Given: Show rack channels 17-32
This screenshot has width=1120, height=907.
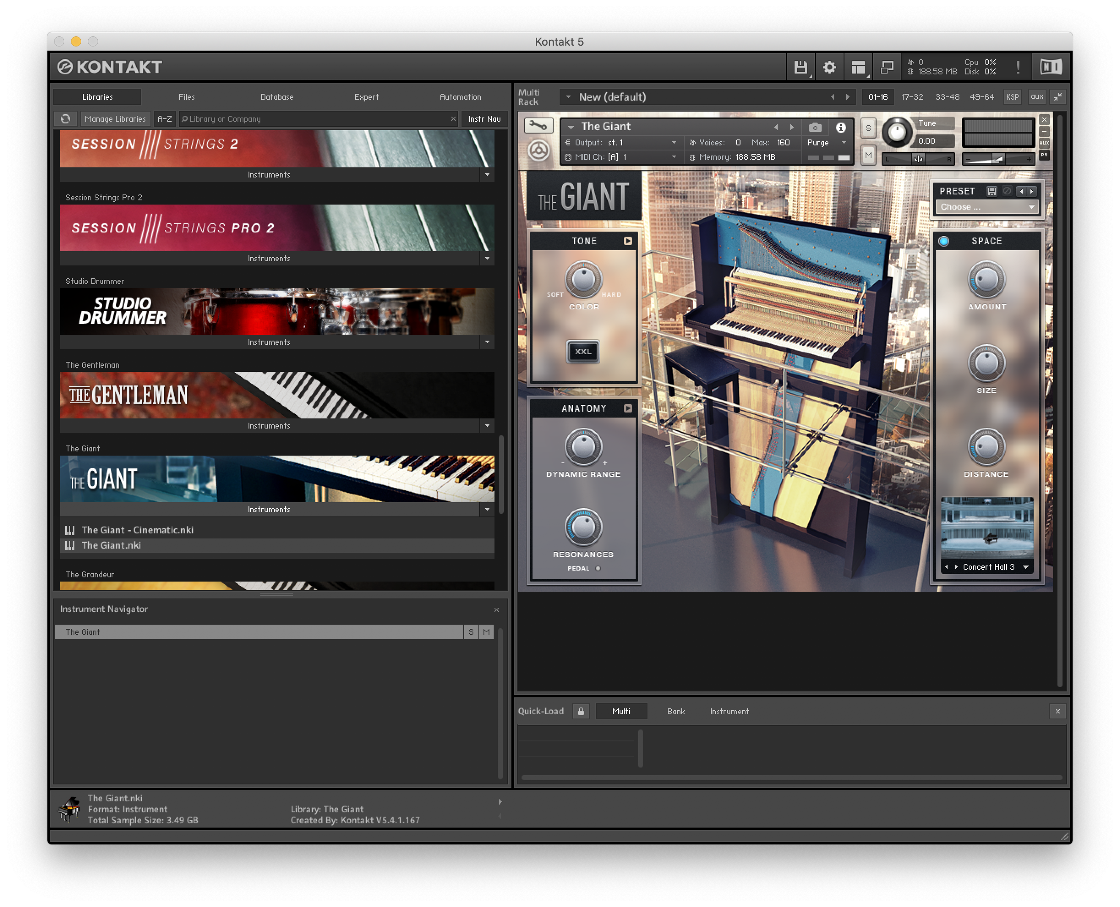Looking at the screenshot, I should (x=912, y=97).
